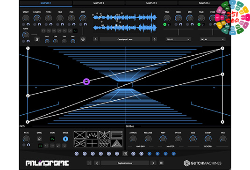Click the circular target button left of sample browser
This screenshot has width=250, height=170.
[x=83, y=39]
